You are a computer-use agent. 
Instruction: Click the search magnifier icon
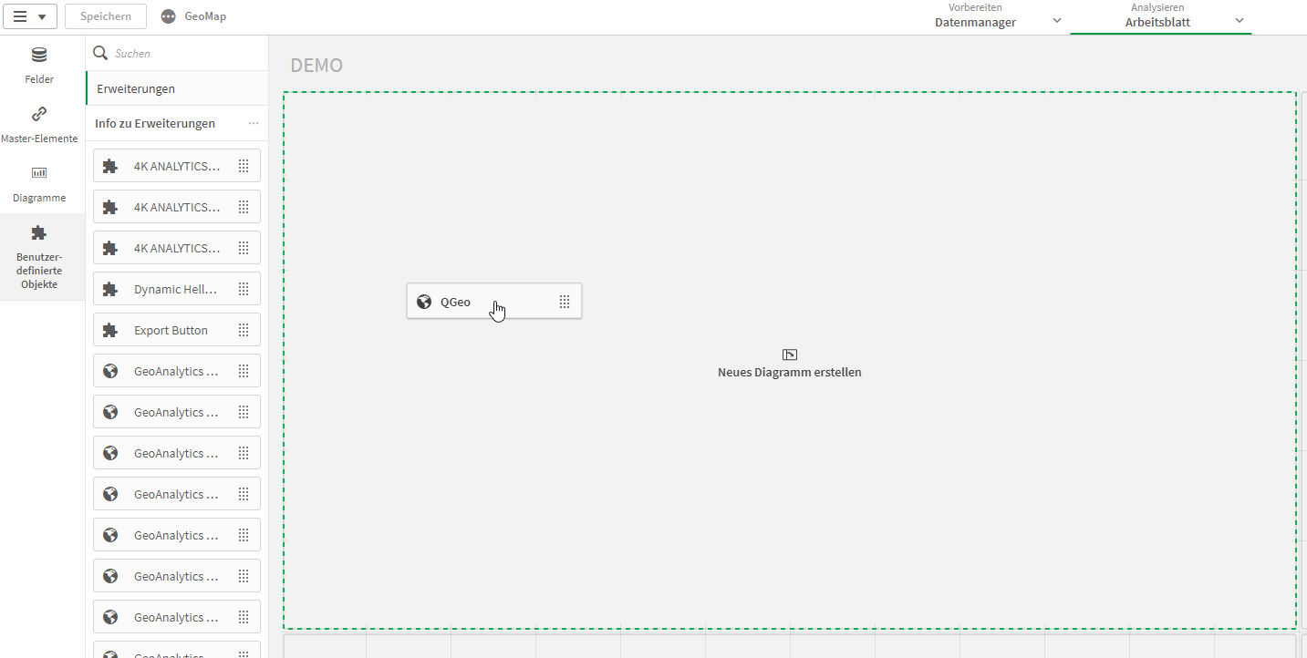pos(101,54)
